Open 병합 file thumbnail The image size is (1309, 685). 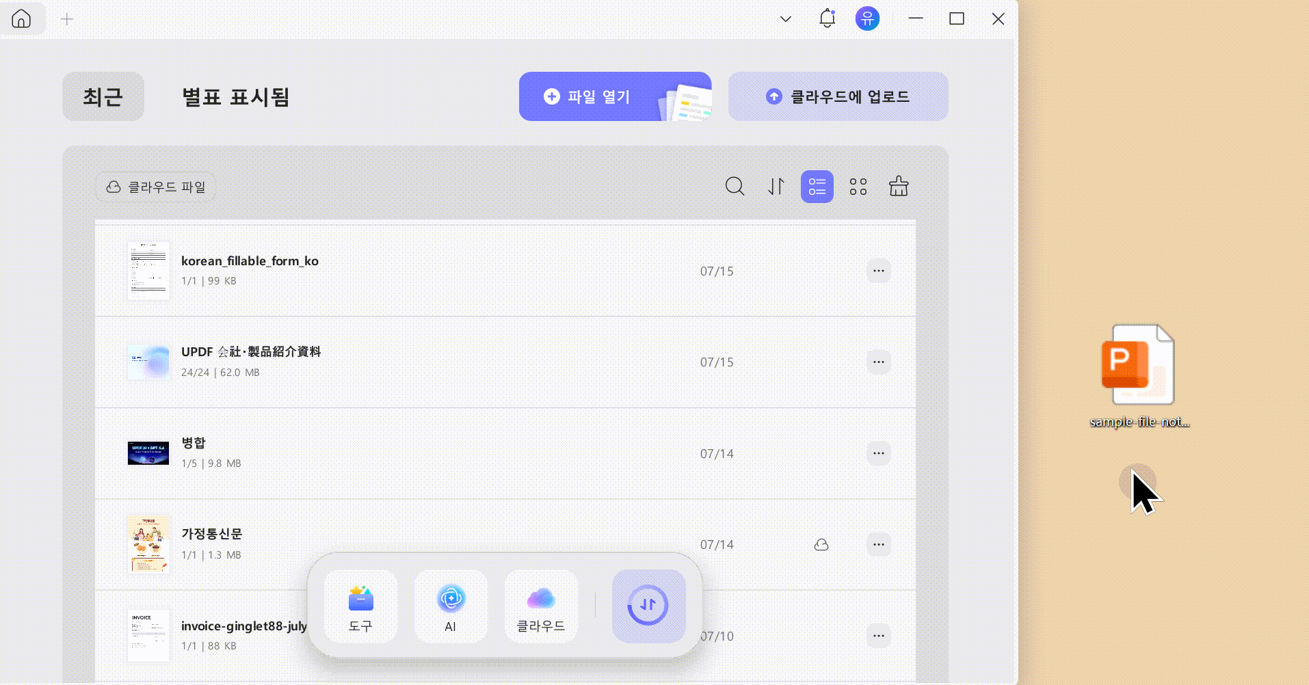148,453
